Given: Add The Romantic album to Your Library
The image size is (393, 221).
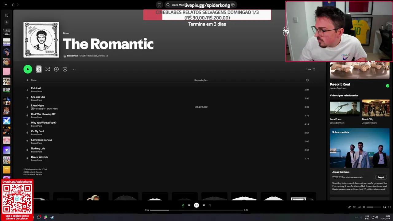Looking at the screenshot, I should [56, 69].
